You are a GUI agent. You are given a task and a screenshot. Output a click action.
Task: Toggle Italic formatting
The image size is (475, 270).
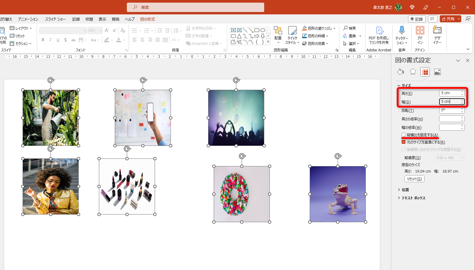coord(50,40)
